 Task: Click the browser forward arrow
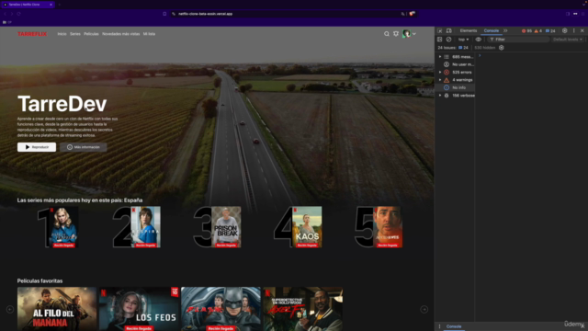pyautogui.click(x=12, y=14)
